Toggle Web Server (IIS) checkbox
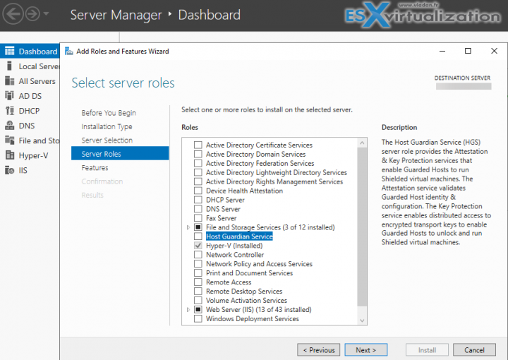Viewport: 508px width, 360px height. [198, 309]
